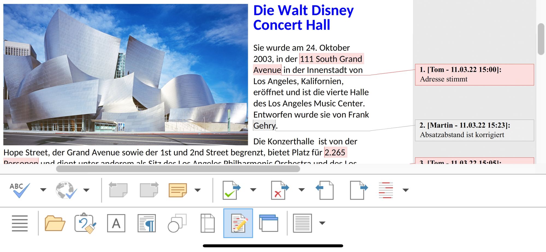Jump to next change page icon
The width and height of the screenshot is (546, 252).
359,190
